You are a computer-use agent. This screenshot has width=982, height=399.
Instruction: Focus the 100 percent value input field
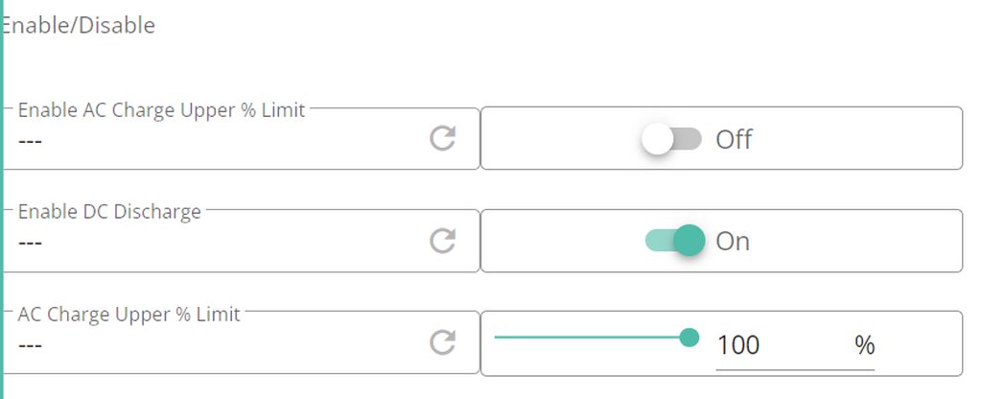pyautogui.click(x=777, y=344)
